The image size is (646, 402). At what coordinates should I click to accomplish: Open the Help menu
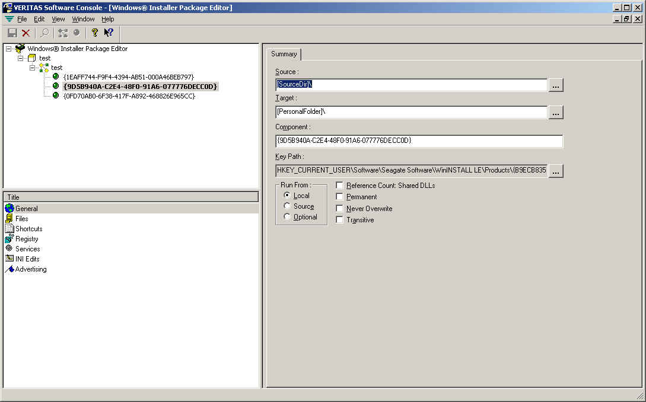pos(107,19)
